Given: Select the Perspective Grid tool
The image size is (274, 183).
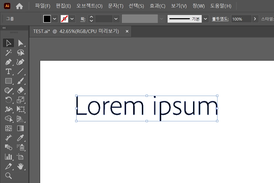Looking at the screenshot, I should [20, 119].
